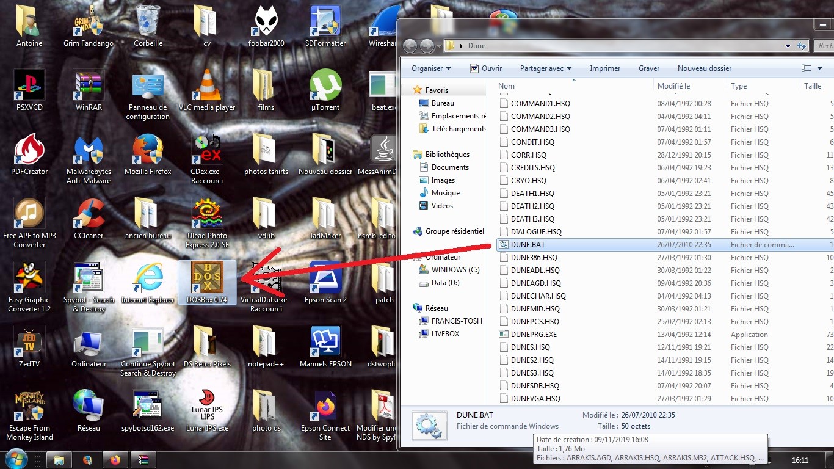Viewport: 834px width, 469px height.
Task: Click the Windows Start button
Action: pos(16,459)
